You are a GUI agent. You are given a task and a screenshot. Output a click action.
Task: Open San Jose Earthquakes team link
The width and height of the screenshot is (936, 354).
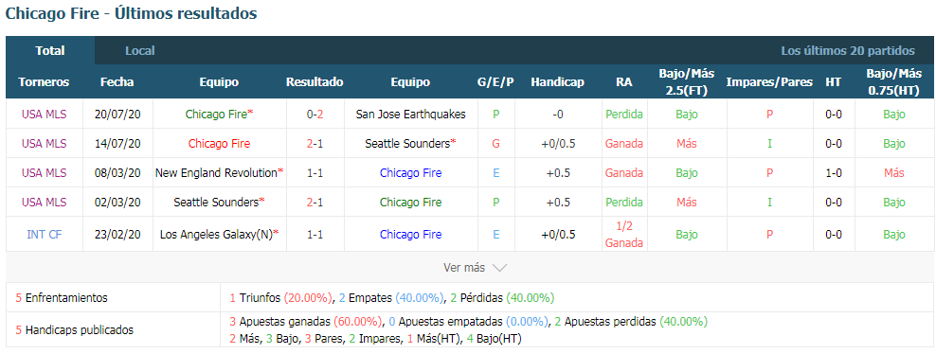click(x=411, y=114)
